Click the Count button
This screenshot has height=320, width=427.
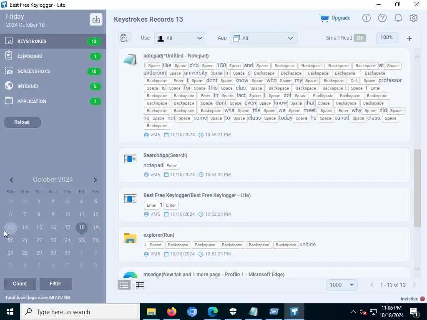click(20, 284)
